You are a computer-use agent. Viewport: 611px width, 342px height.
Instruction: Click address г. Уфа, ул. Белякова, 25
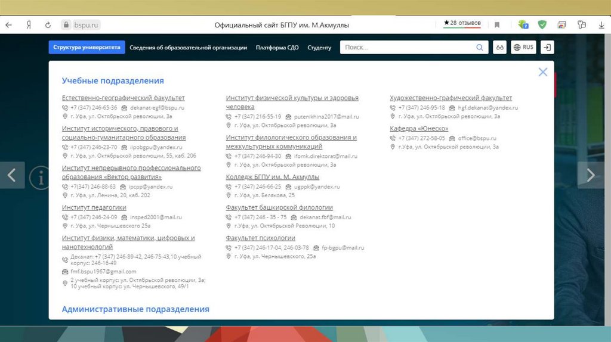coord(264,195)
